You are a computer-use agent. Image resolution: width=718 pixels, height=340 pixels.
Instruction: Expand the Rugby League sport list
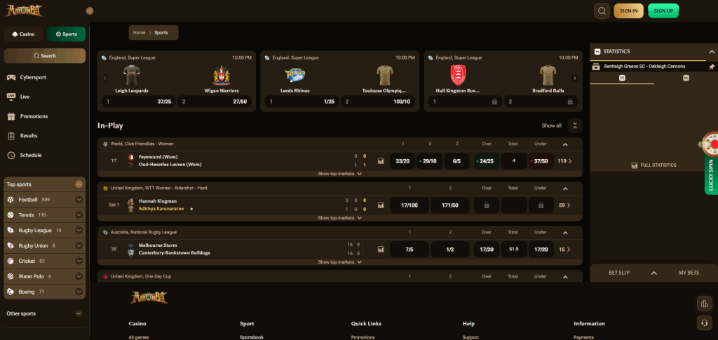click(x=79, y=230)
